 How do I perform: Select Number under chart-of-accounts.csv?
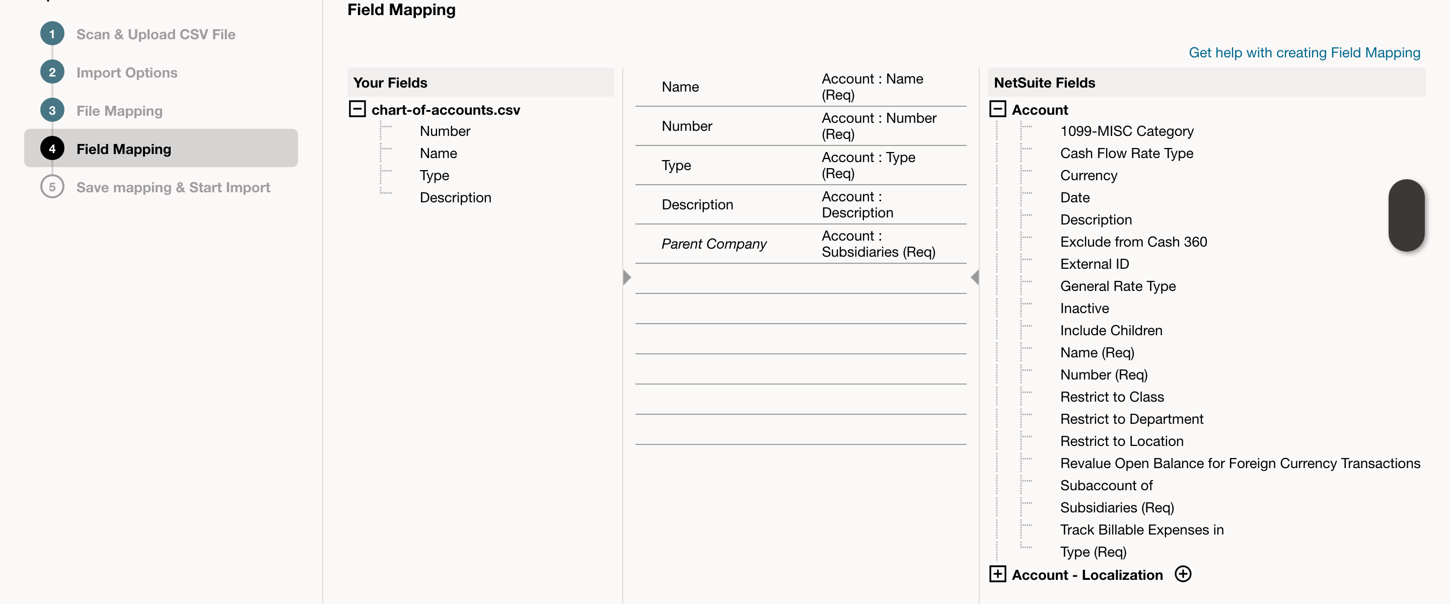445,131
